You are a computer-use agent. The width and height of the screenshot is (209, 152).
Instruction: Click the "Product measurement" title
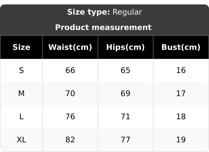click(103, 28)
